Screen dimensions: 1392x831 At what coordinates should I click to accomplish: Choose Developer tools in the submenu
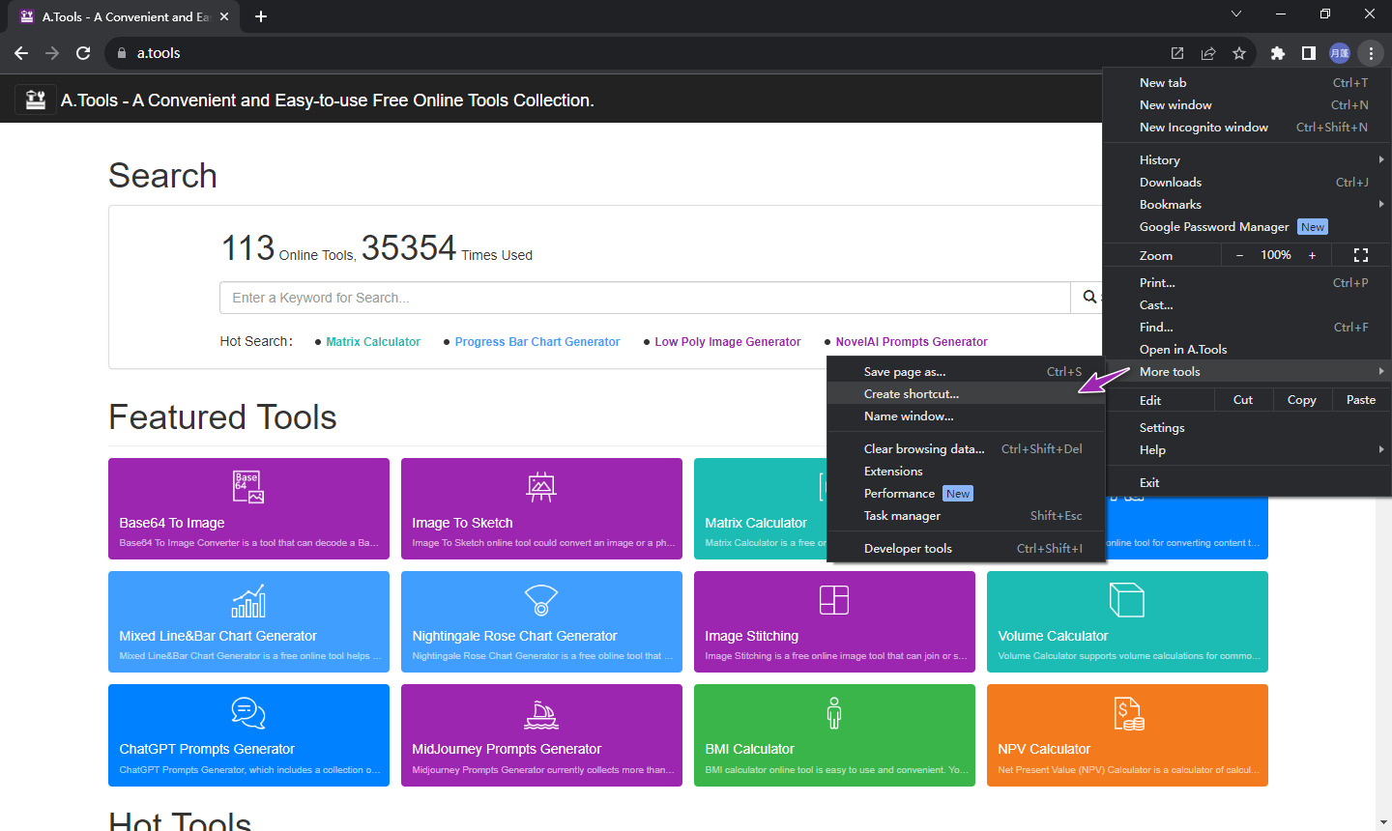pos(908,549)
